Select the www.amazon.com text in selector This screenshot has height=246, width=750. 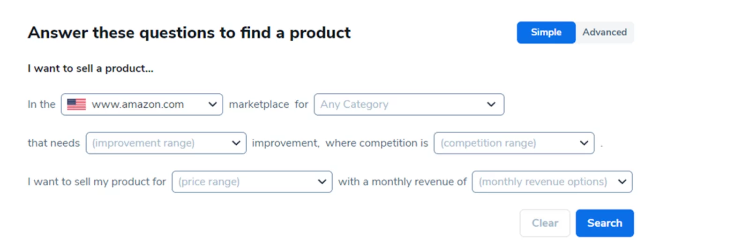click(138, 104)
